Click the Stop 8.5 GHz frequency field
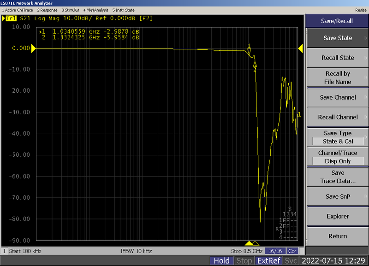The image size is (369, 266). tap(246, 251)
